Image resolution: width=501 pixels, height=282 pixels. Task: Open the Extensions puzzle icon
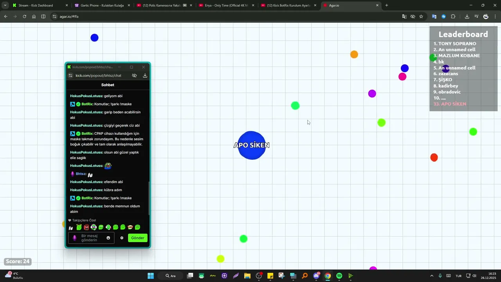pyautogui.click(x=453, y=16)
